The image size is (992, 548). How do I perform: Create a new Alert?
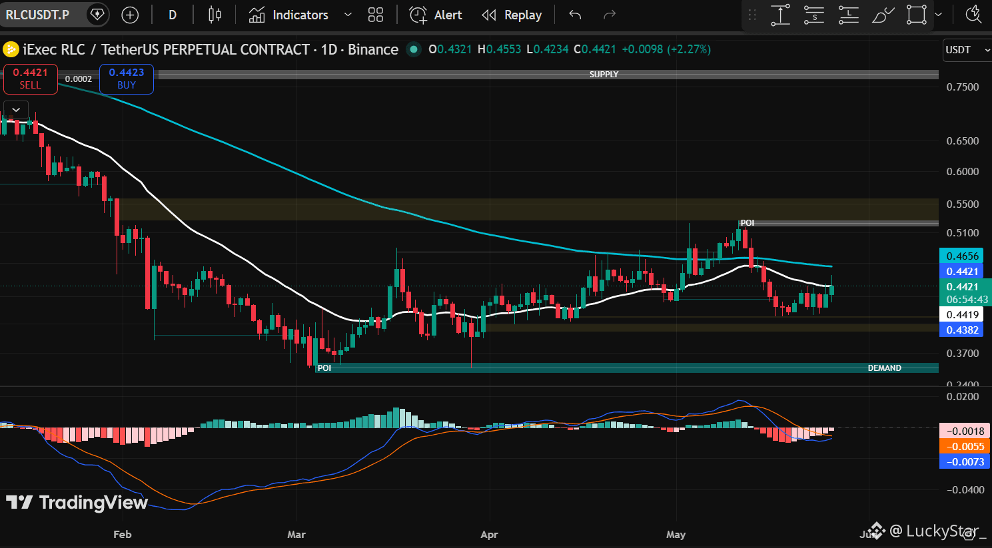(x=436, y=15)
